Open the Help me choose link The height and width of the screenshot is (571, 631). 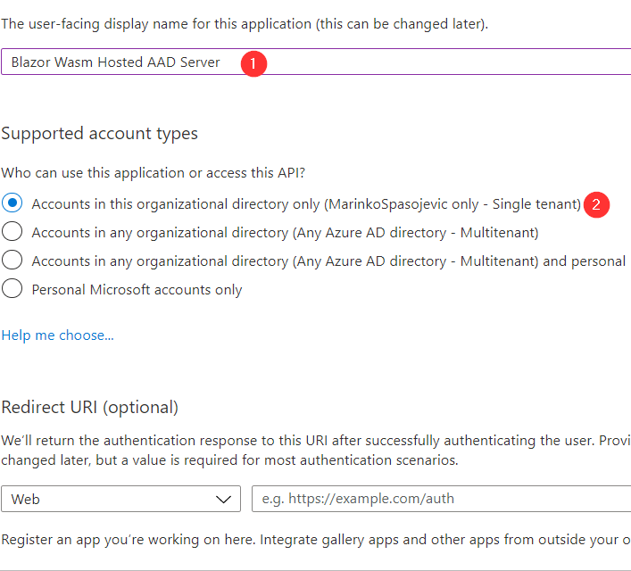click(x=57, y=335)
